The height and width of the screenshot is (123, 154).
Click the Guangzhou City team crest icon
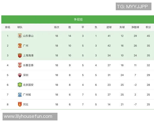[x=20, y=95]
